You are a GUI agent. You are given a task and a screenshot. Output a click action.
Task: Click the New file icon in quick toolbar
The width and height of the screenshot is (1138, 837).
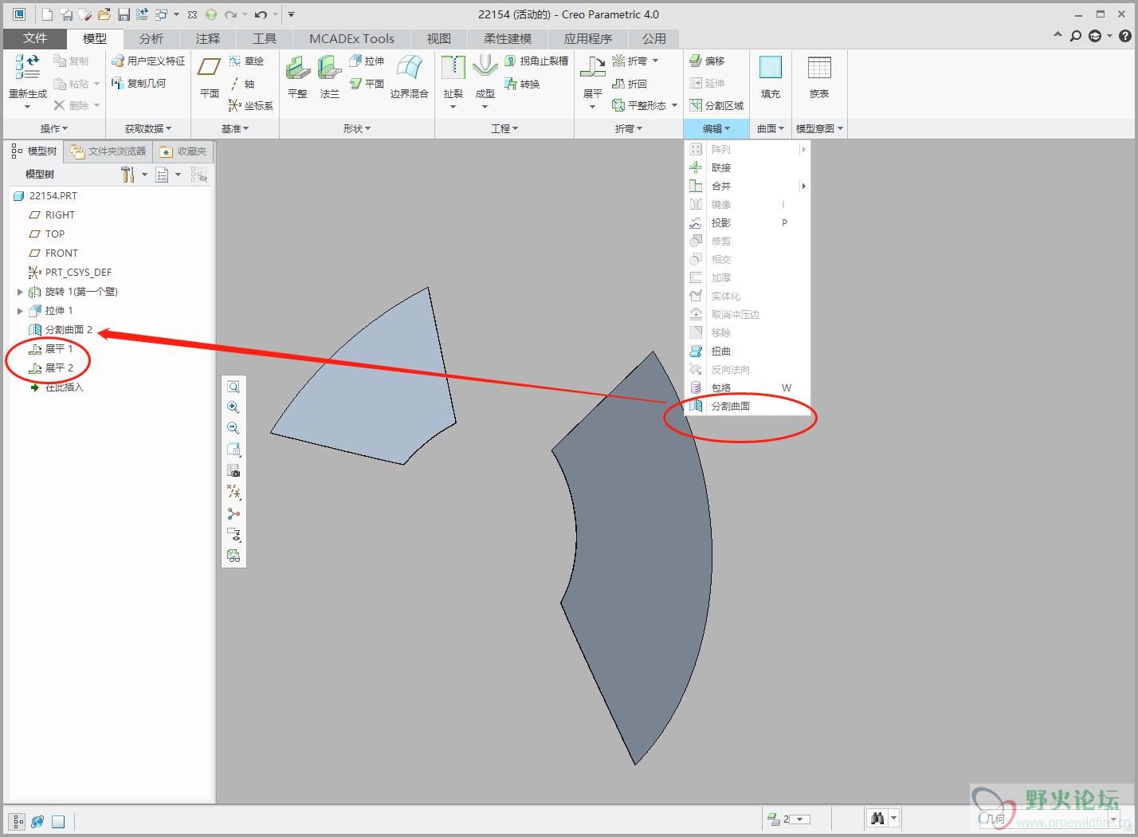click(x=47, y=14)
